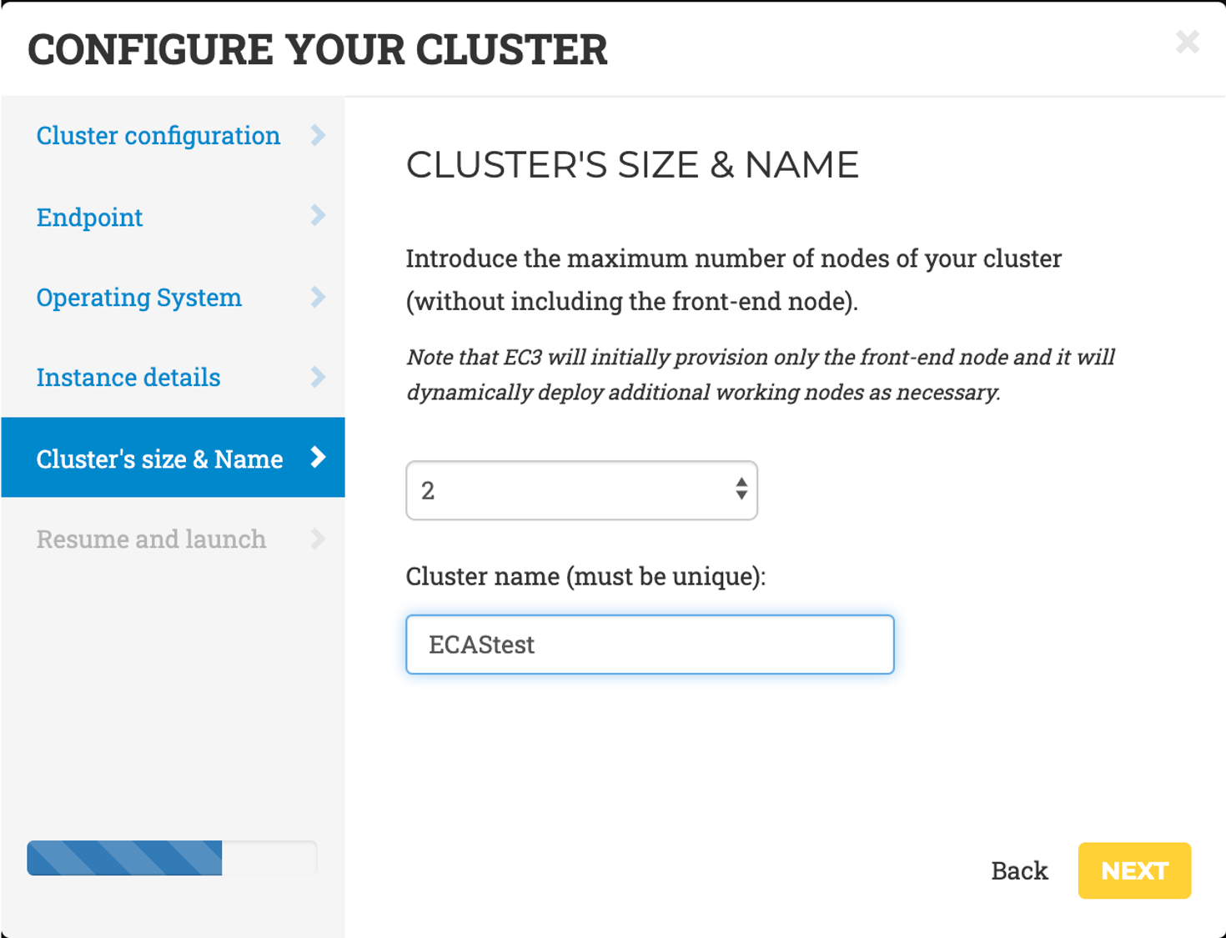
Task: Select the Resume and launch step
Action: click(151, 539)
